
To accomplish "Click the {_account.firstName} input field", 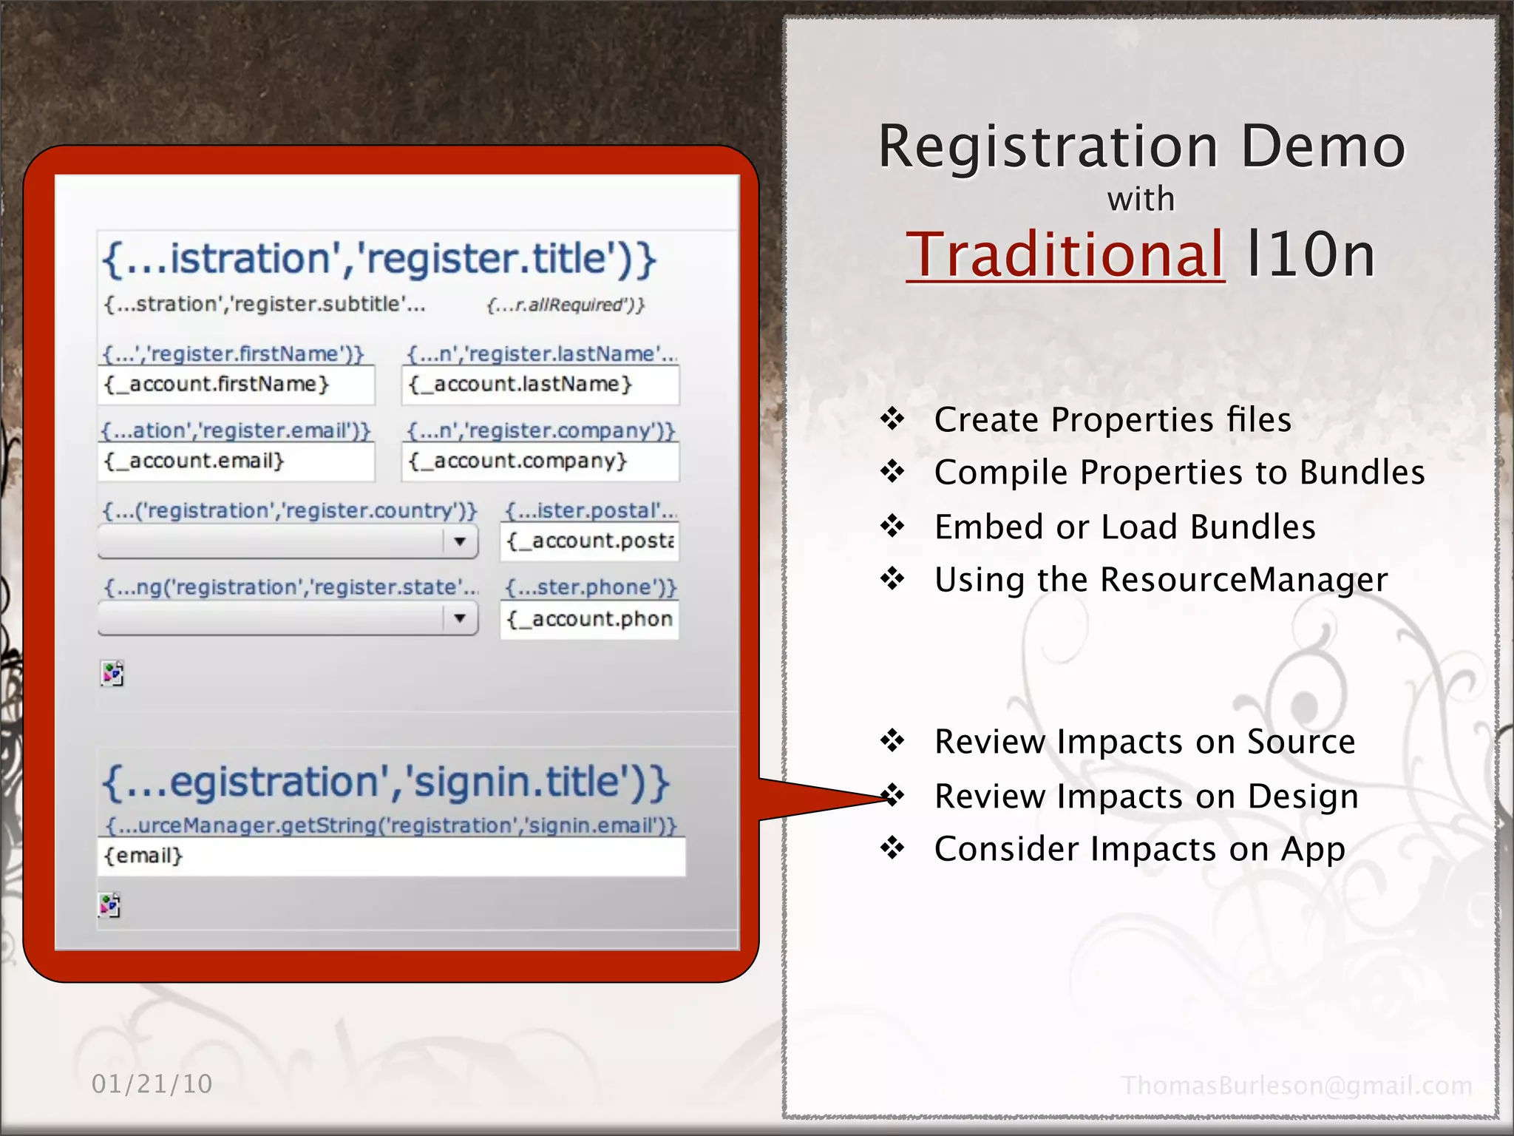I will click(236, 385).
